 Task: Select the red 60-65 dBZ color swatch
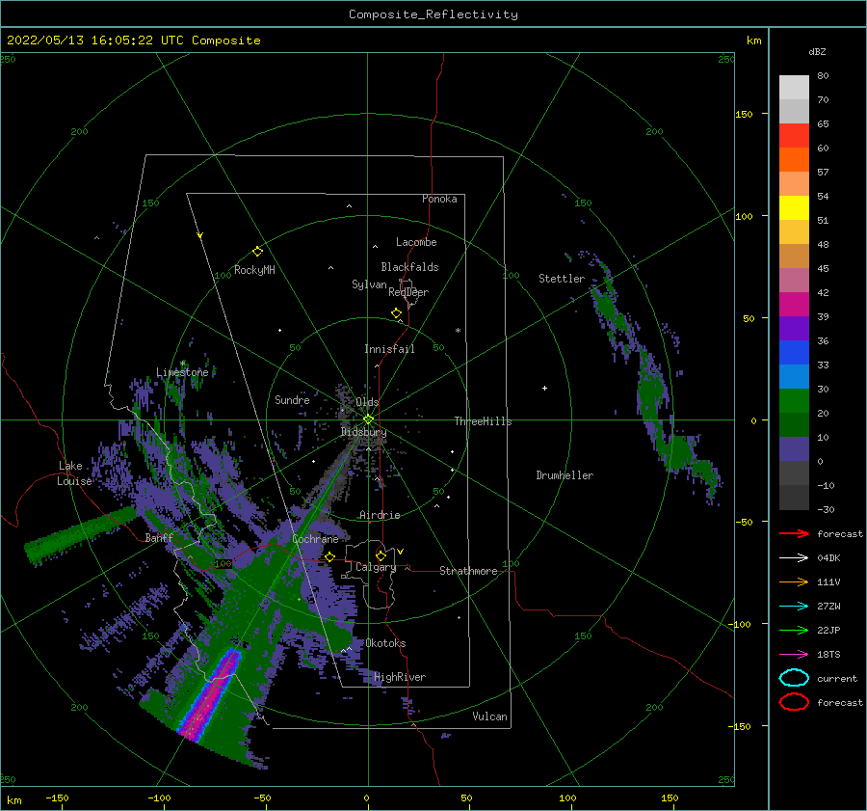[x=794, y=136]
